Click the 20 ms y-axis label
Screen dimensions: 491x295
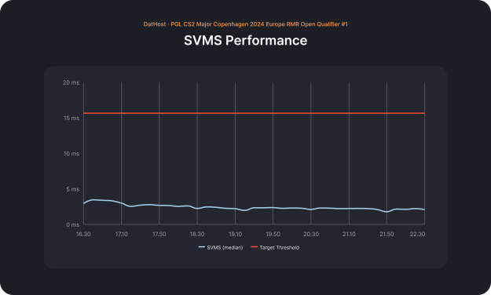[x=71, y=82]
